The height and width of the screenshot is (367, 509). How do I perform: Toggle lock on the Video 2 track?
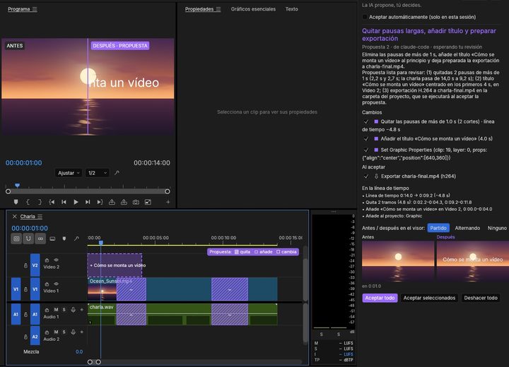pos(25,265)
